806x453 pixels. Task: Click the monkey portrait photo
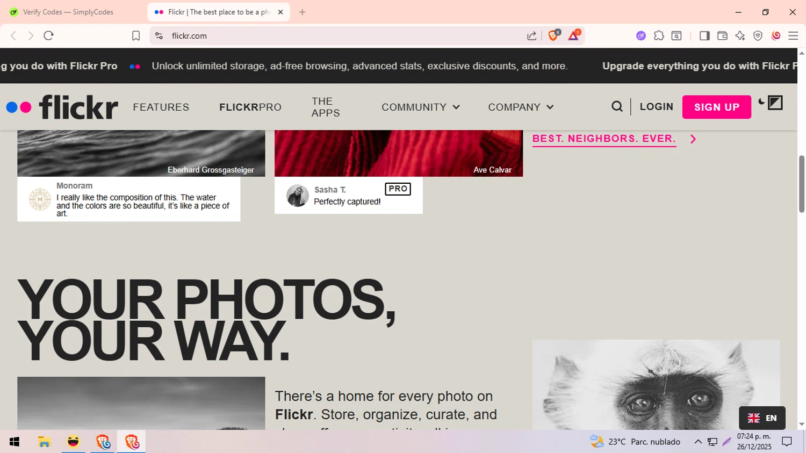(x=656, y=384)
